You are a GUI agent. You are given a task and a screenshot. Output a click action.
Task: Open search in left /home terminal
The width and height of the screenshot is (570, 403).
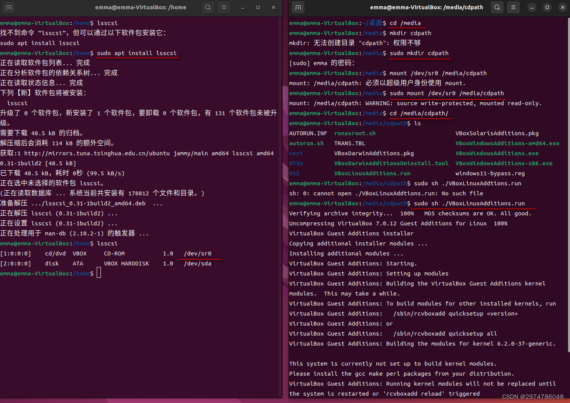click(x=208, y=7)
